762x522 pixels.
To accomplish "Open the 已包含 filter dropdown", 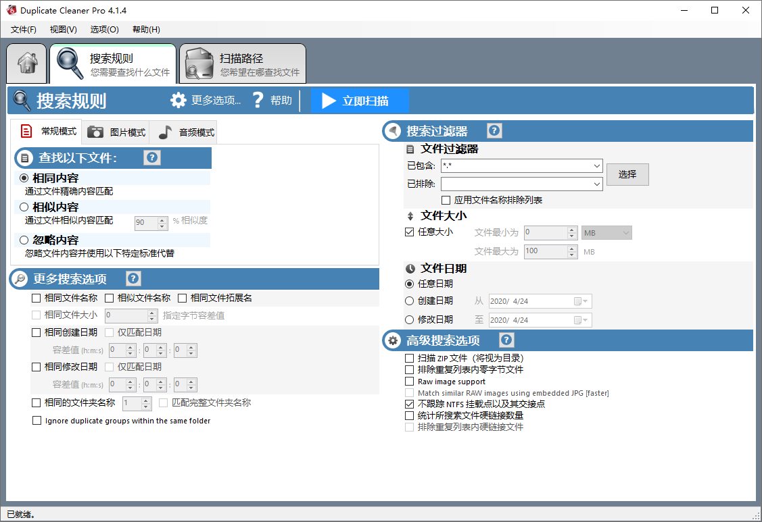I will point(597,165).
